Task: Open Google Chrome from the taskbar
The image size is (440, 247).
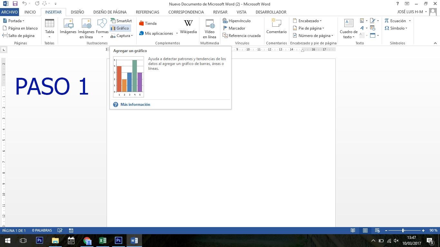Action: click(x=87, y=241)
